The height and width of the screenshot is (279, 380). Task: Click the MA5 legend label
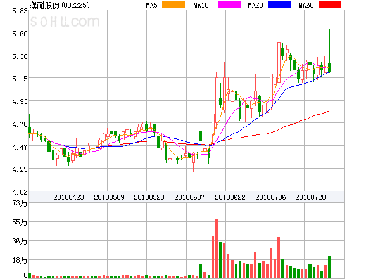(152, 5)
